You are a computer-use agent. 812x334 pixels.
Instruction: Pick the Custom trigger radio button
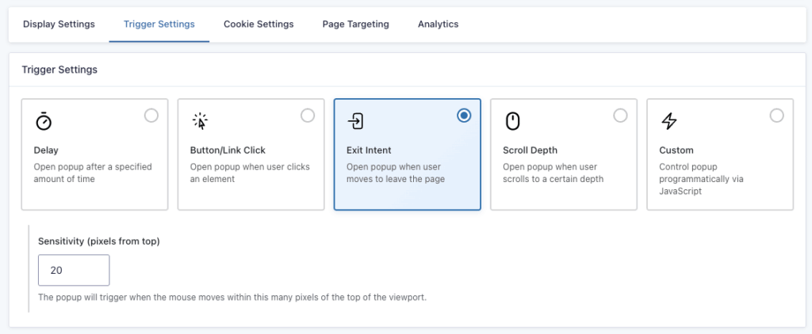coord(776,116)
